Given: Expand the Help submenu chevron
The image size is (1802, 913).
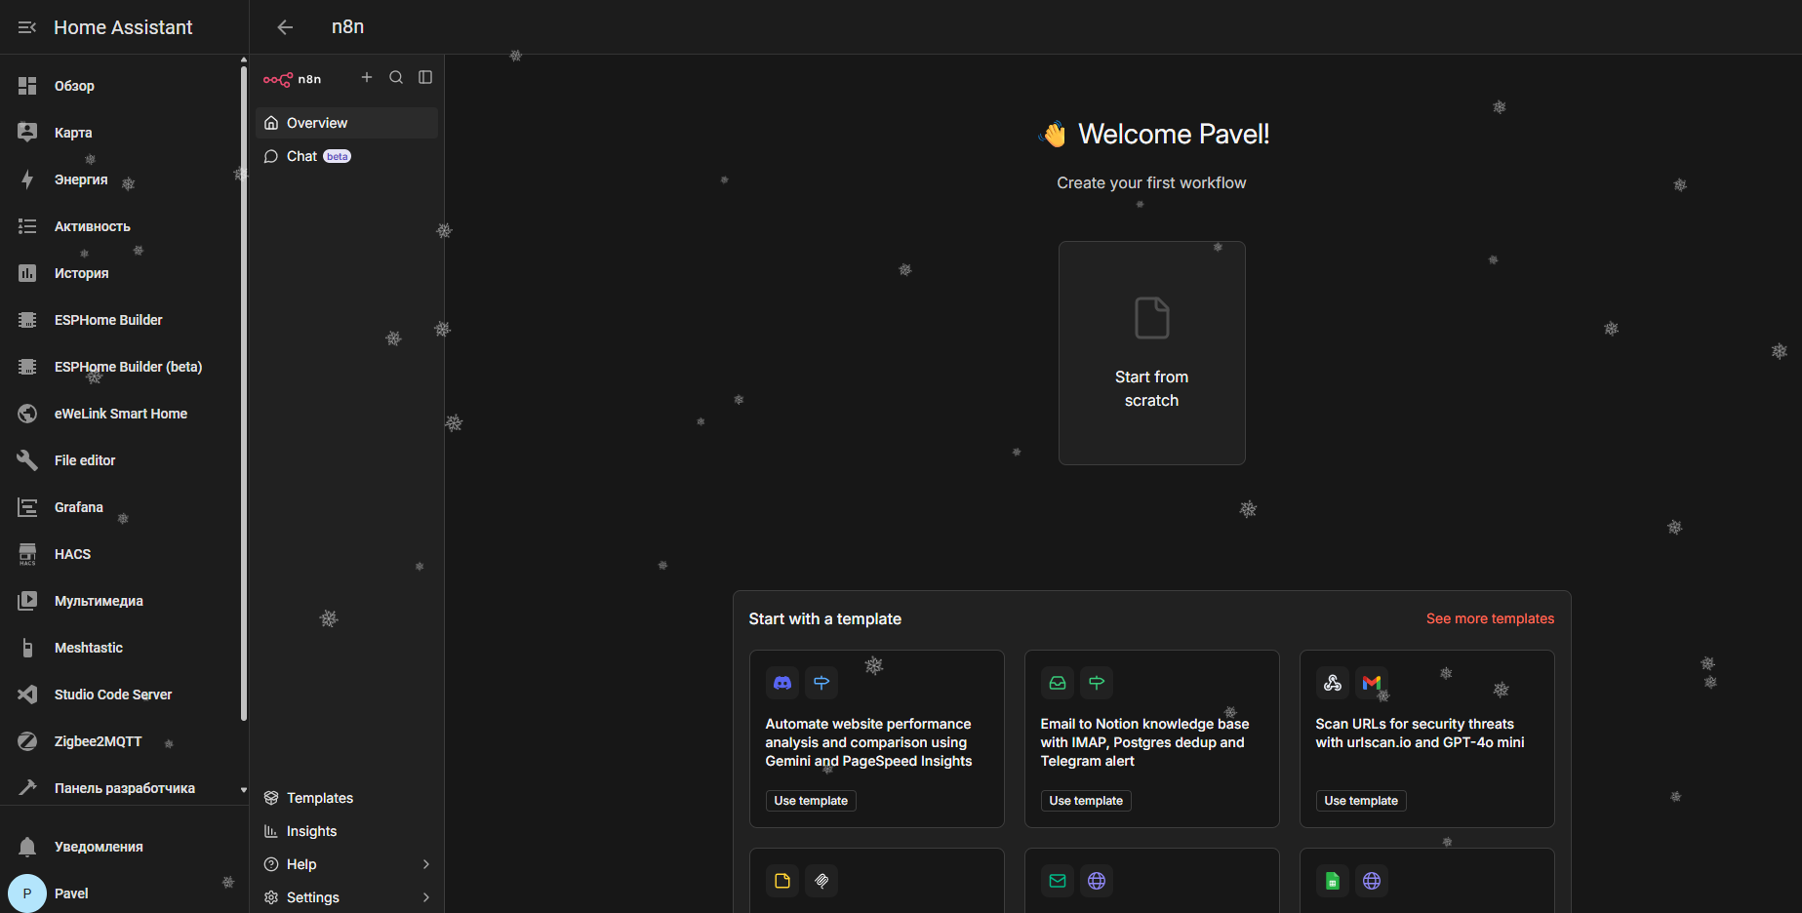Looking at the screenshot, I should click(x=426, y=864).
